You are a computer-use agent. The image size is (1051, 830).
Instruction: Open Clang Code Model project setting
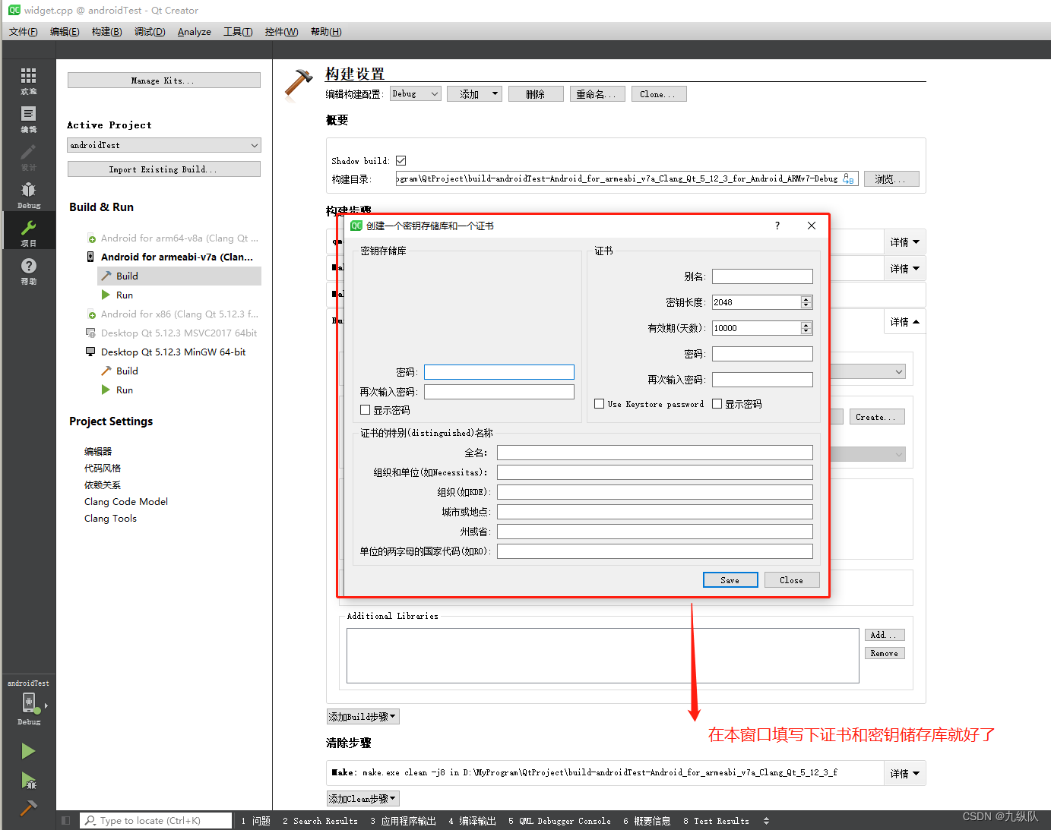126,502
